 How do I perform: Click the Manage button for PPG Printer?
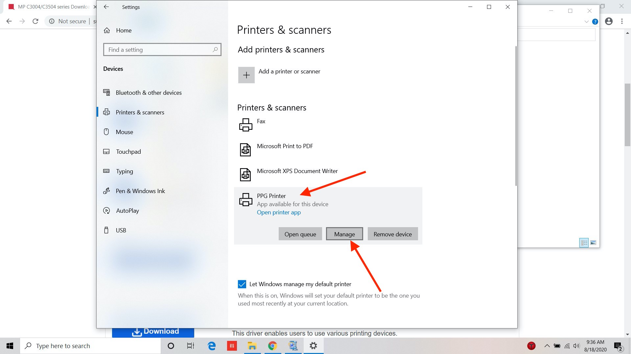coord(344,234)
